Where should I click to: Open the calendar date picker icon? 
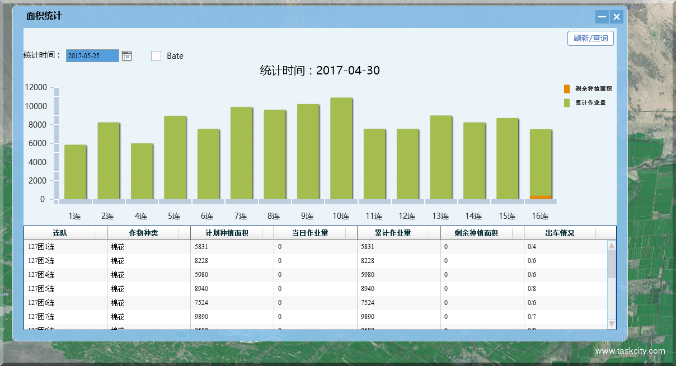[127, 55]
